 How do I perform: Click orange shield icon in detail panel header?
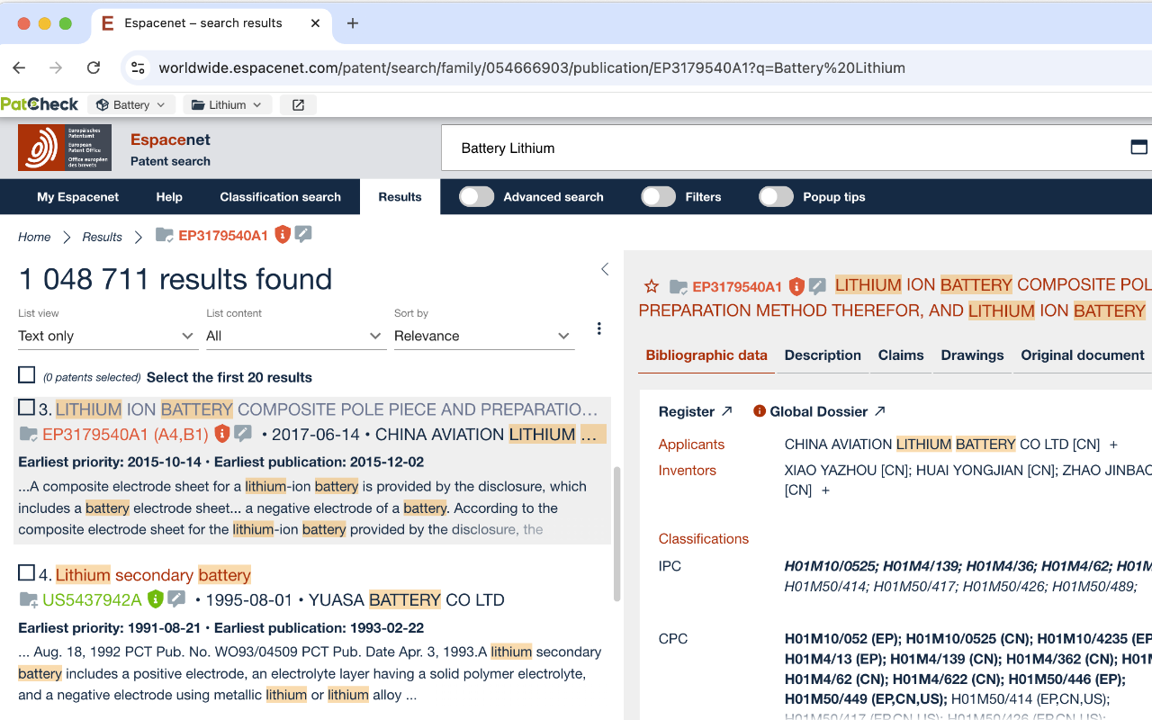click(796, 286)
